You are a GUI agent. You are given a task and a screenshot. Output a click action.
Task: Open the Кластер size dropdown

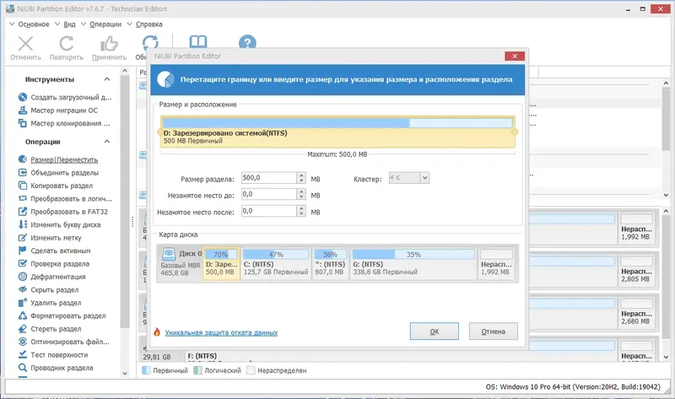424,178
